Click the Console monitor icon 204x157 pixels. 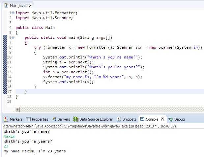(x=142, y=119)
